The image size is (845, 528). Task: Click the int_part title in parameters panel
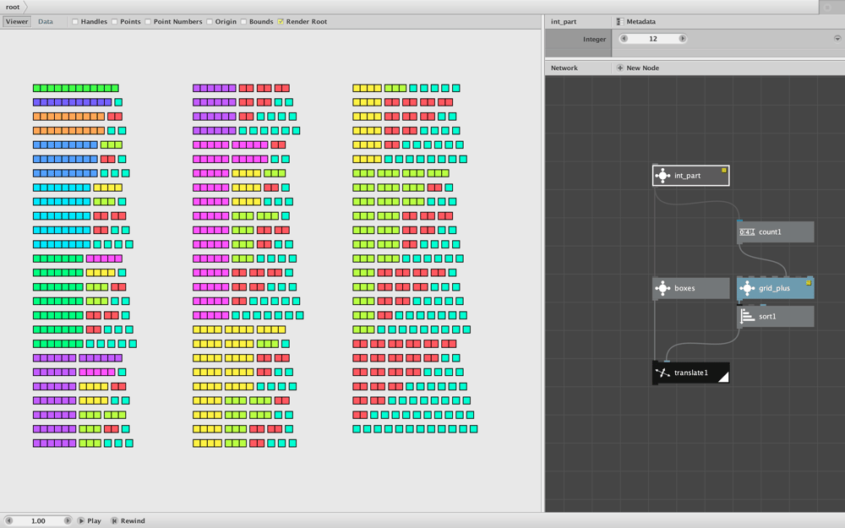564,22
